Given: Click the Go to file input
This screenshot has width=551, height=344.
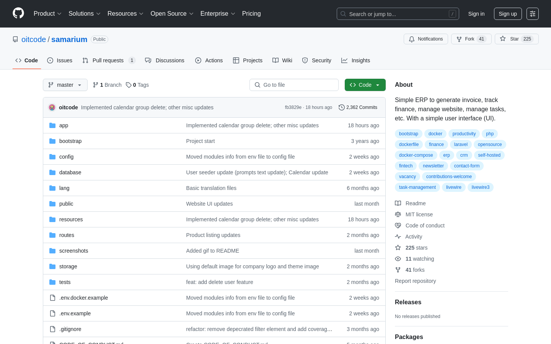Looking at the screenshot, I should coord(294,85).
